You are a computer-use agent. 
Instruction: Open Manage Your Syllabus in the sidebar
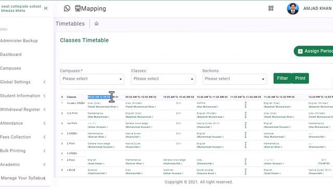point(23,178)
